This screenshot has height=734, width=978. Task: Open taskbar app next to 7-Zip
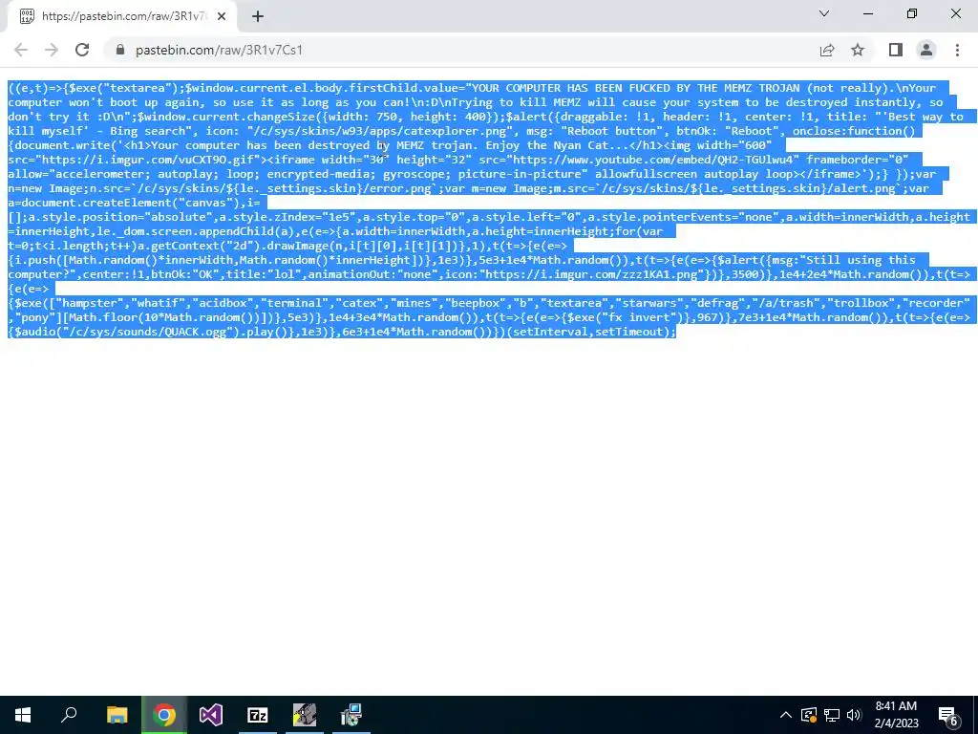click(305, 715)
